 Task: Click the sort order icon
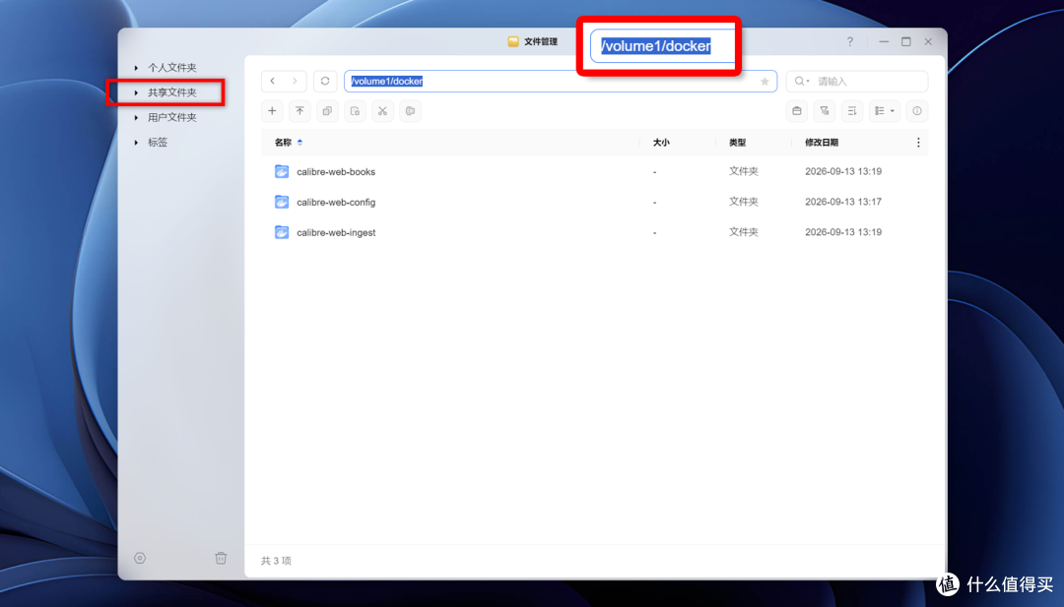852,111
